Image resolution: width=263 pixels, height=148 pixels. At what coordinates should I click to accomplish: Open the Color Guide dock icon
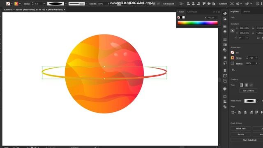[225, 19]
